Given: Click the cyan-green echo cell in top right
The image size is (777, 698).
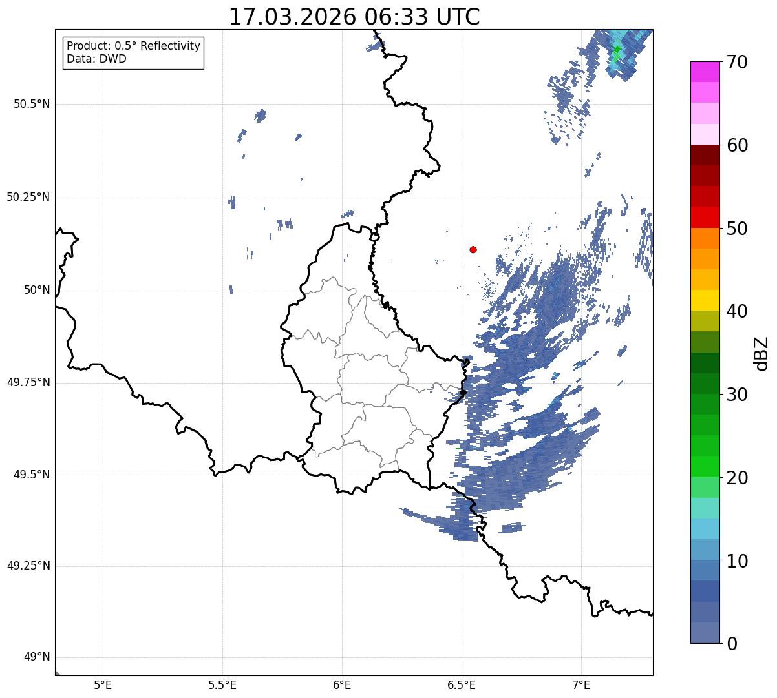Looking at the screenshot, I should 617,52.
